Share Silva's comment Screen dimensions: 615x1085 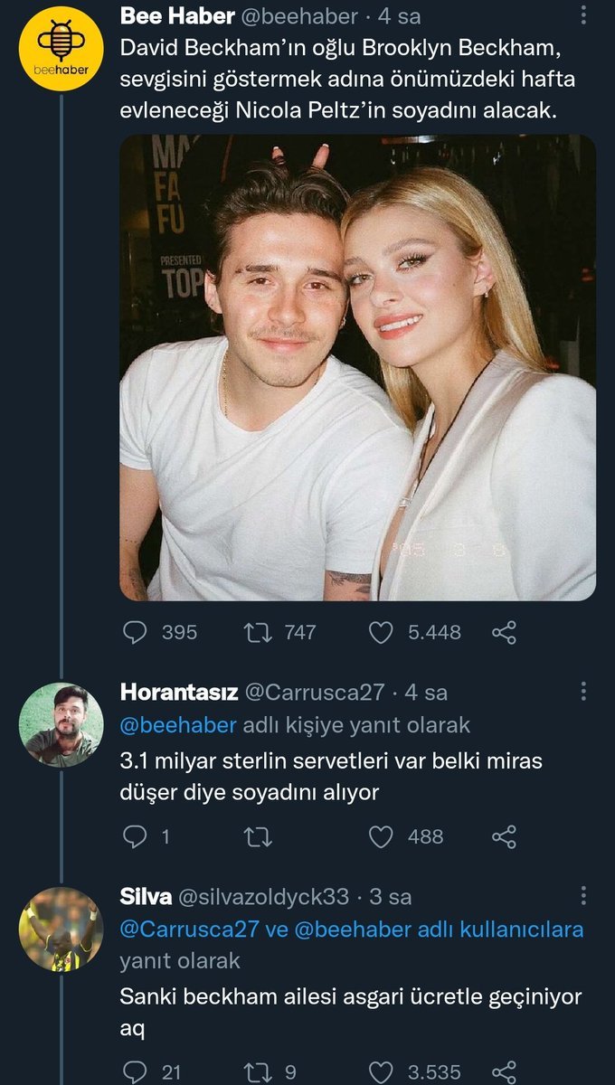pos(504,1071)
